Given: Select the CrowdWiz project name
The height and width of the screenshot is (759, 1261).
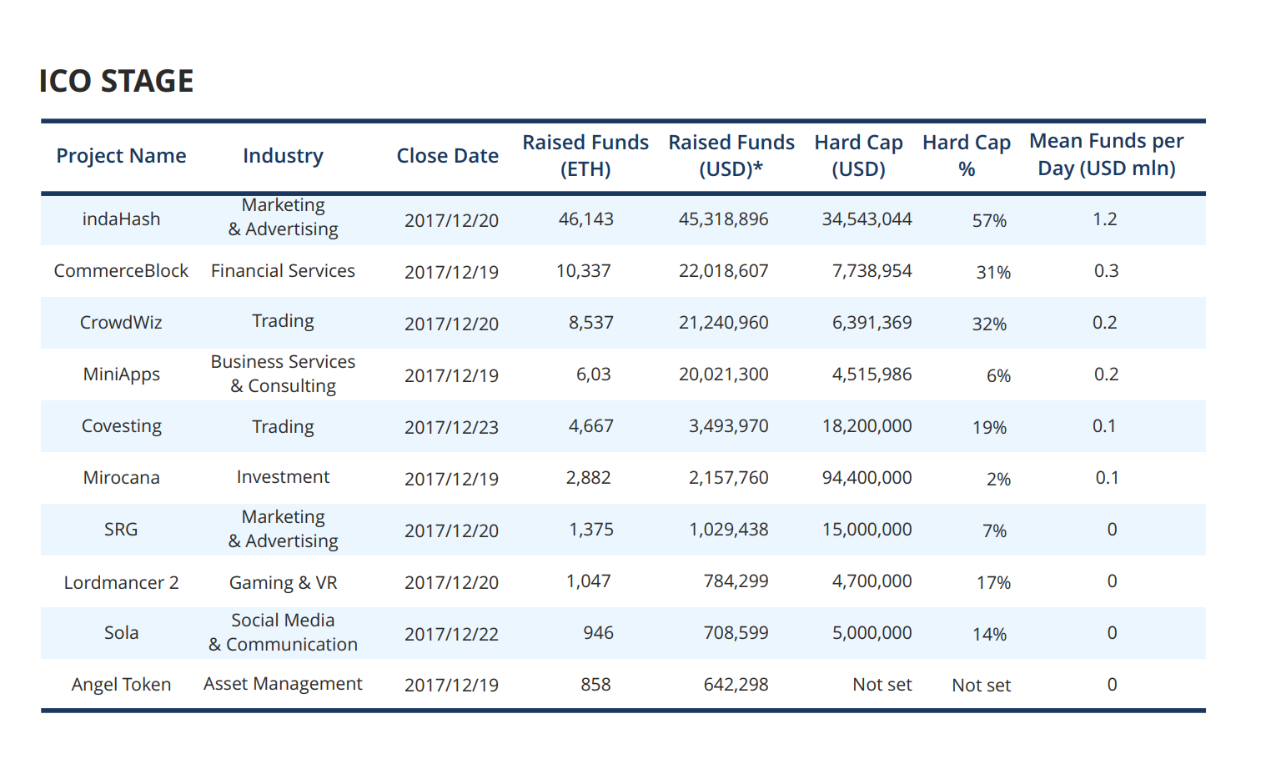Looking at the screenshot, I should [x=121, y=323].
